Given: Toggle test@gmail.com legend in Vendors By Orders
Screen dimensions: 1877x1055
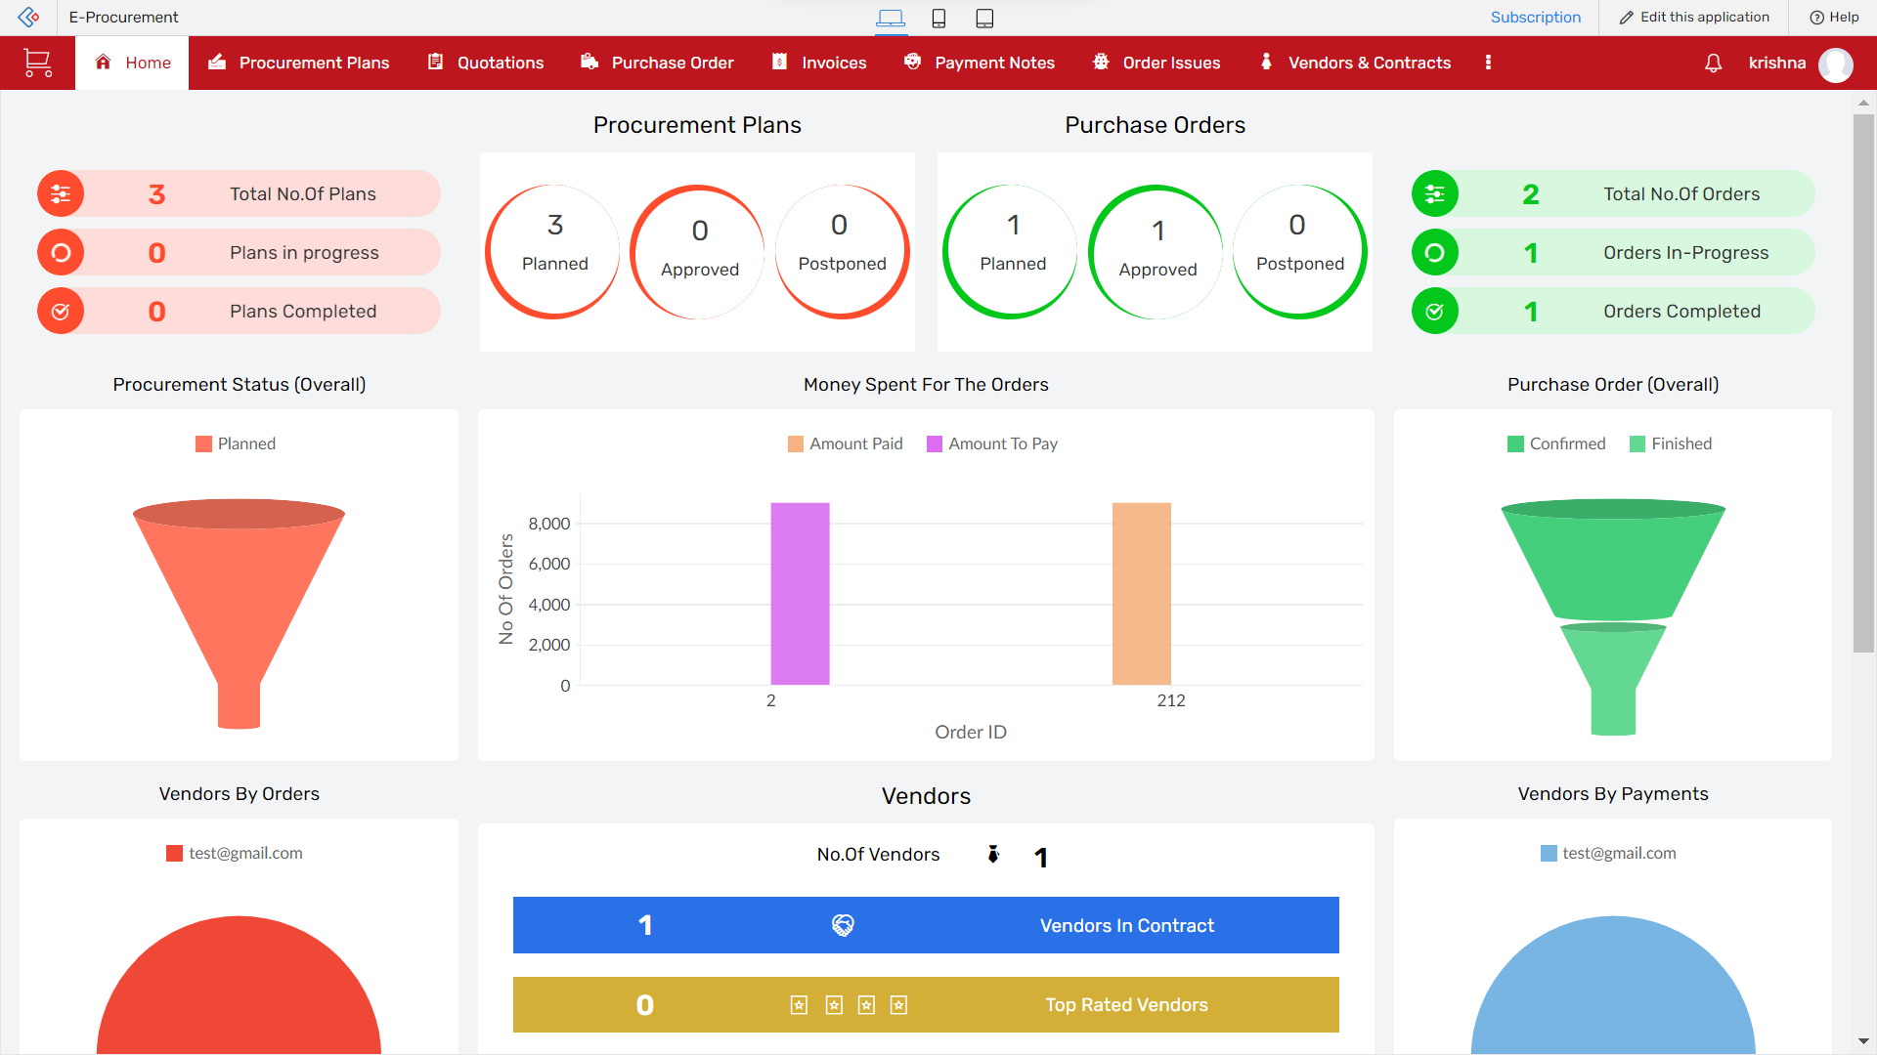Looking at the screenshot, I should point(235,853).
